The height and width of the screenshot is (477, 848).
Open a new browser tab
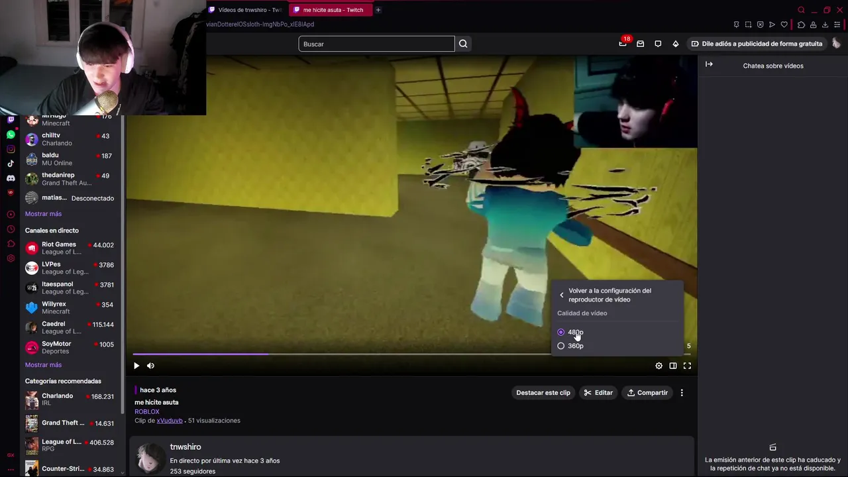pyautogui.click(x=378, y=10)
